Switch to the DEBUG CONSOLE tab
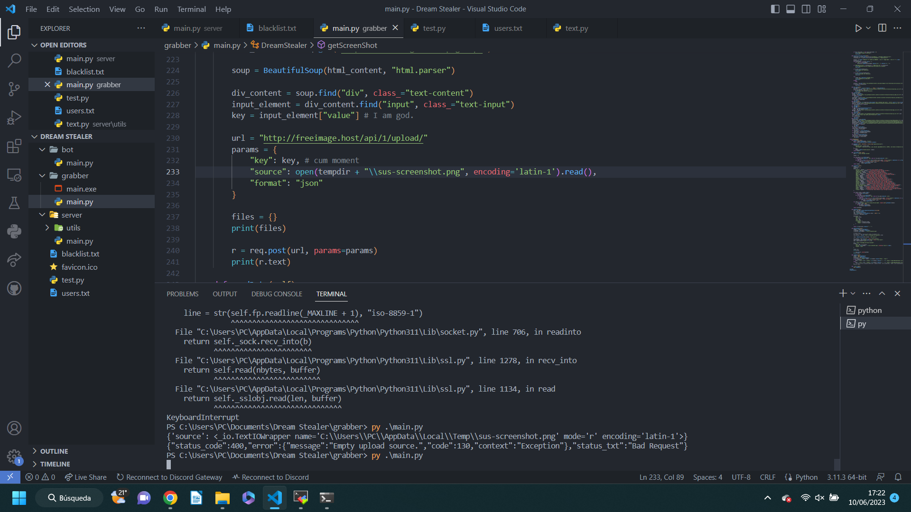Screen dimensions: 911x512 click(x=277, y=294)
